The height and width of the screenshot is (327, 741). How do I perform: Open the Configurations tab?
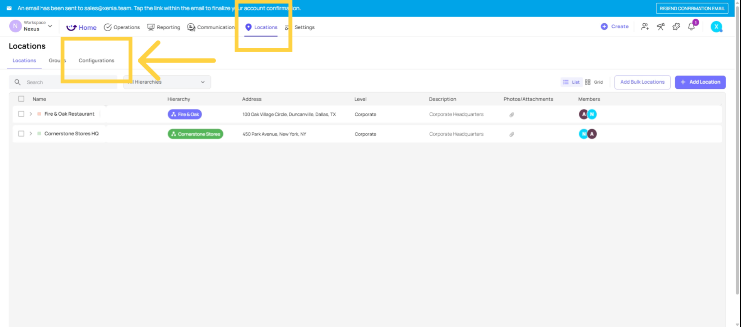click(x=96, y=61)
